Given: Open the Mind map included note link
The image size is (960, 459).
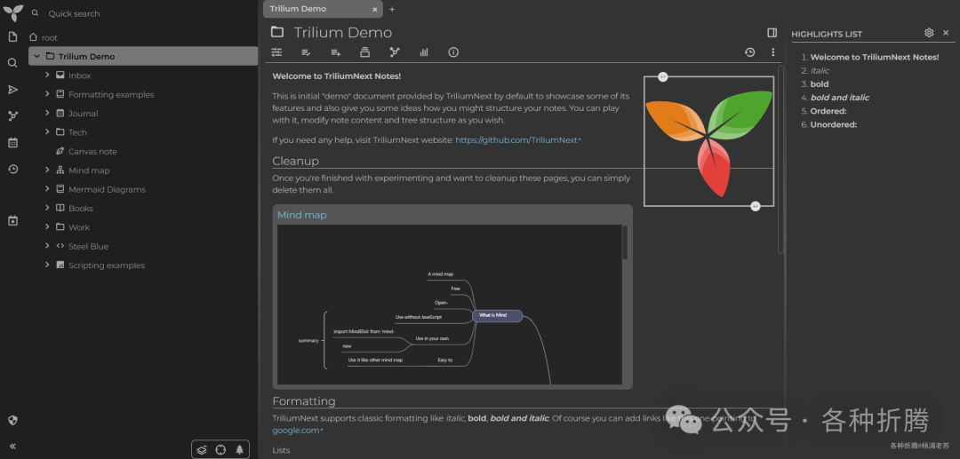Looking at the screenshot, I should tap(302, 215).
